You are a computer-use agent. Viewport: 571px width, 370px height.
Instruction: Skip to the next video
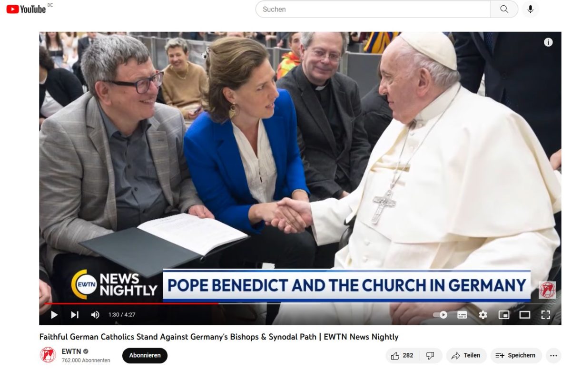(75, 315)
